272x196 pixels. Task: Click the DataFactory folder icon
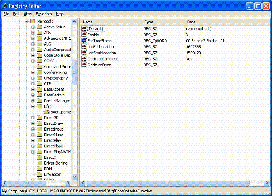point(39,95)
